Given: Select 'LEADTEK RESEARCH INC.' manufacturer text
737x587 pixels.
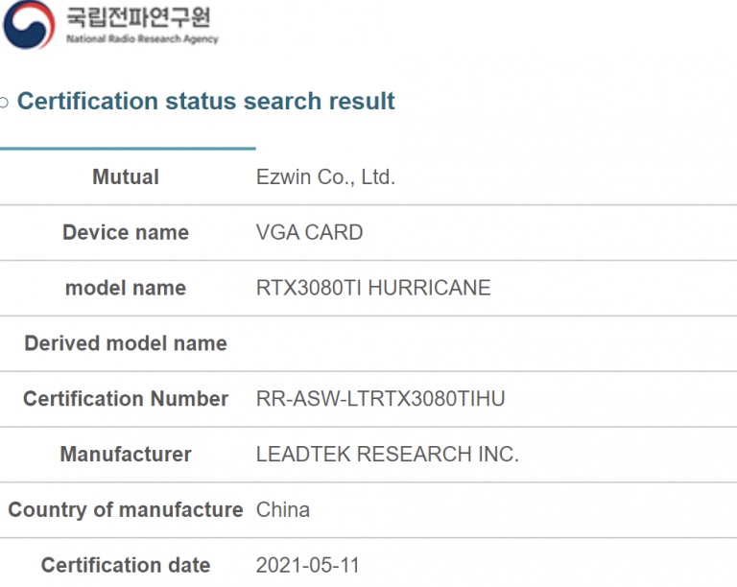Looking at the screenshot, I should 387,455.
